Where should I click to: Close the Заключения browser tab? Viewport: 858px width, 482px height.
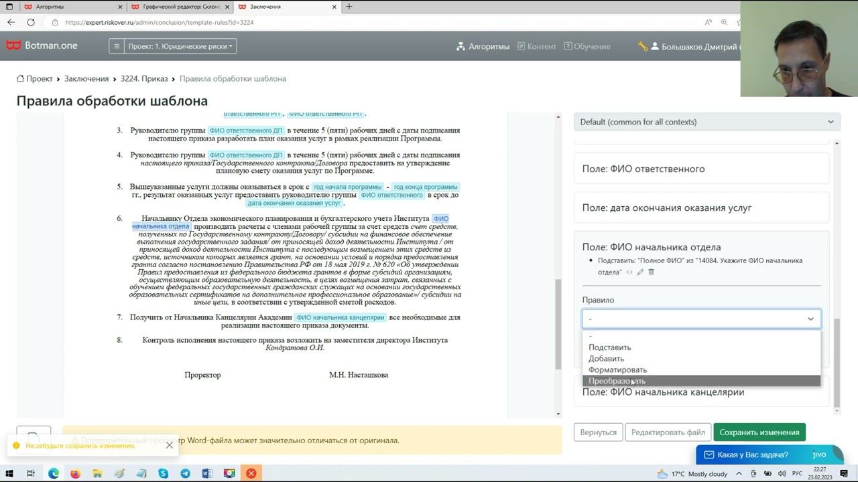point(334,7)
